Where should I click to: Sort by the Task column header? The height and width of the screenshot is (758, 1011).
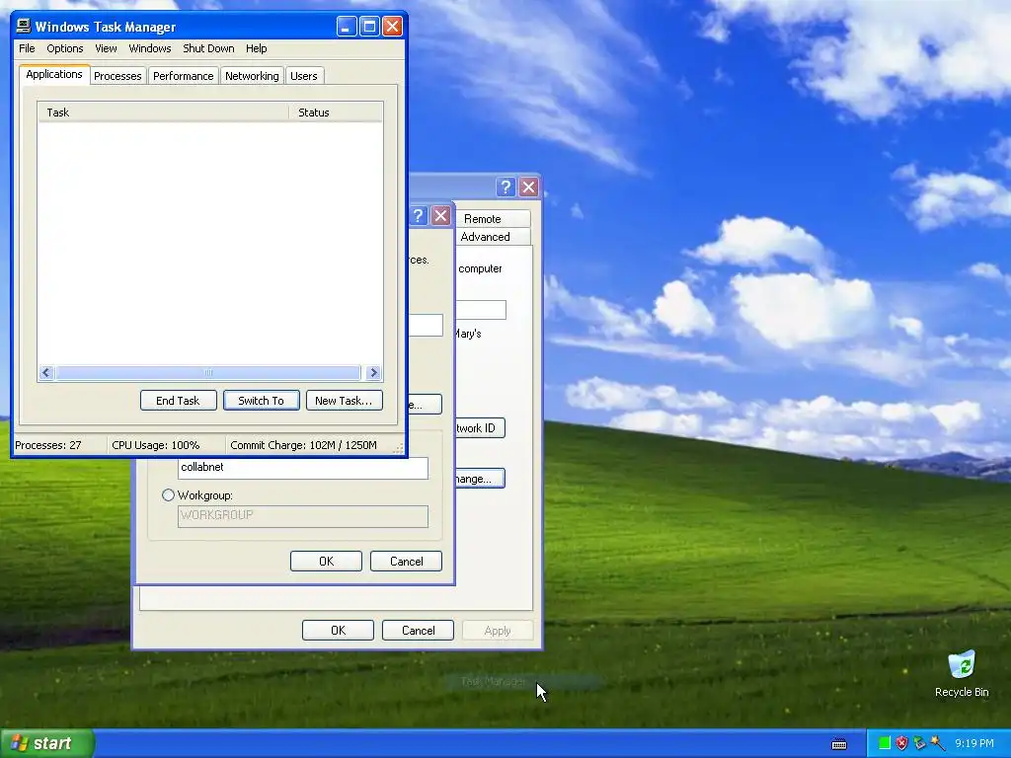[163, 113]
